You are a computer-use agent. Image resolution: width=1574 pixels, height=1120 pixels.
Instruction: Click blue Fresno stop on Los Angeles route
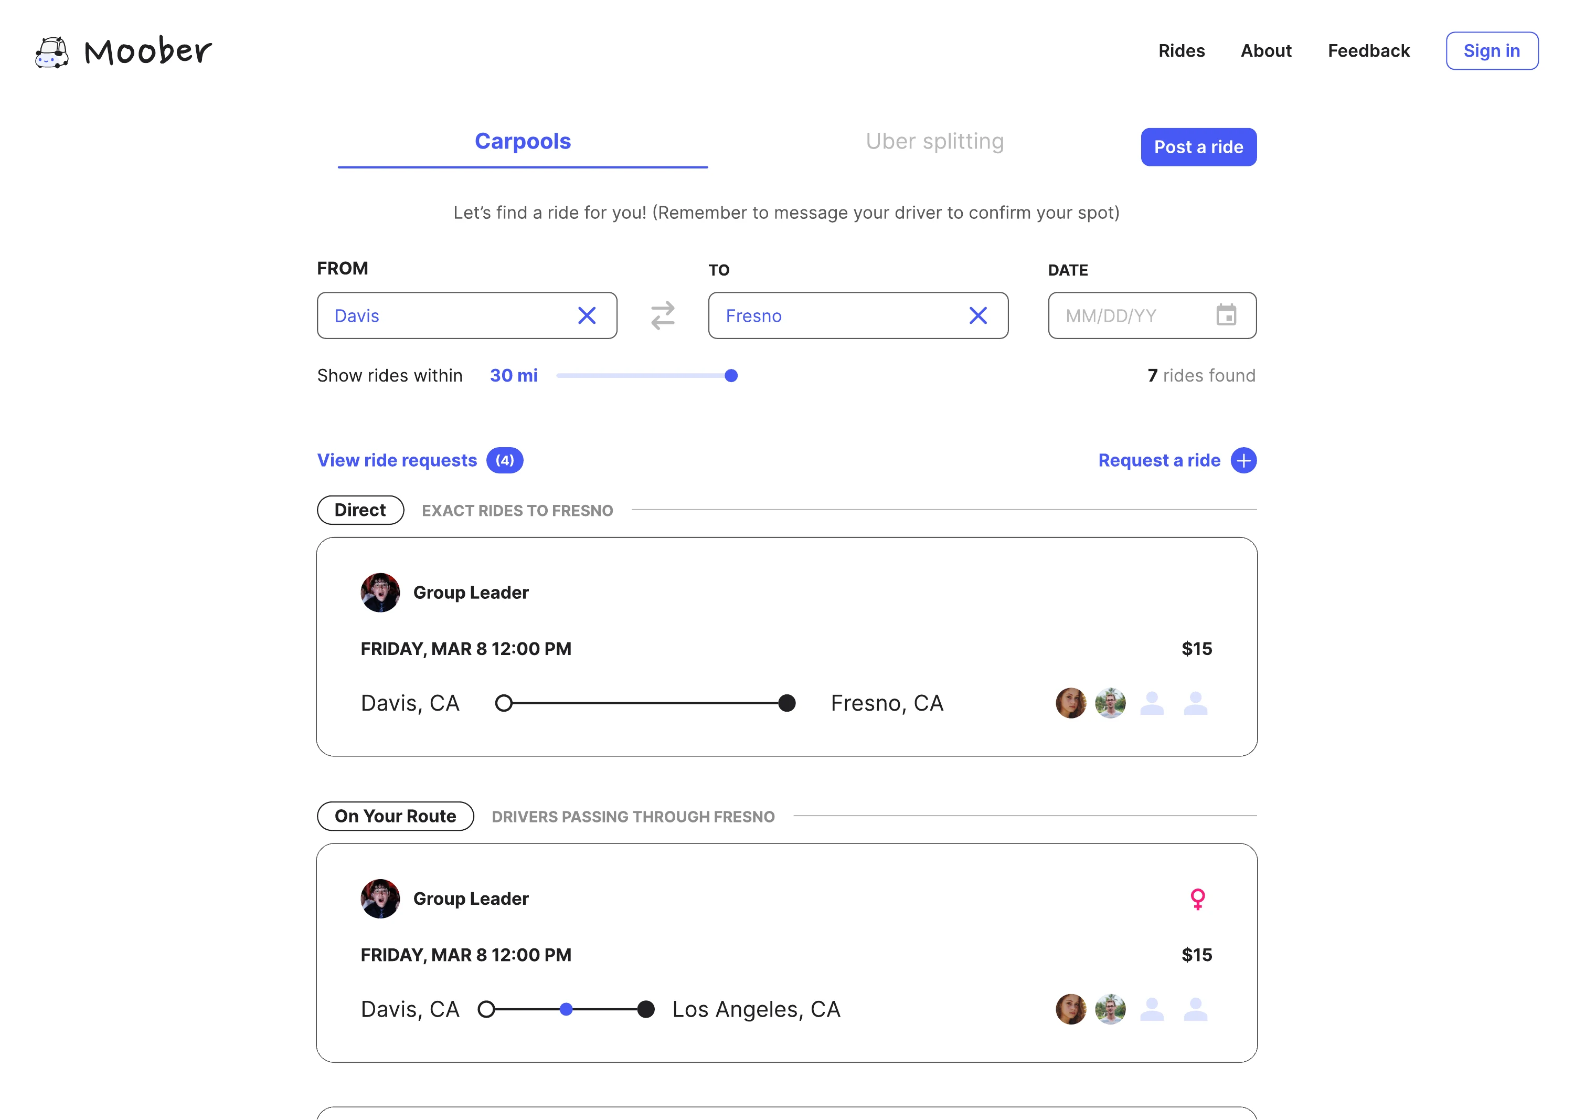[x=566, y=1010]
